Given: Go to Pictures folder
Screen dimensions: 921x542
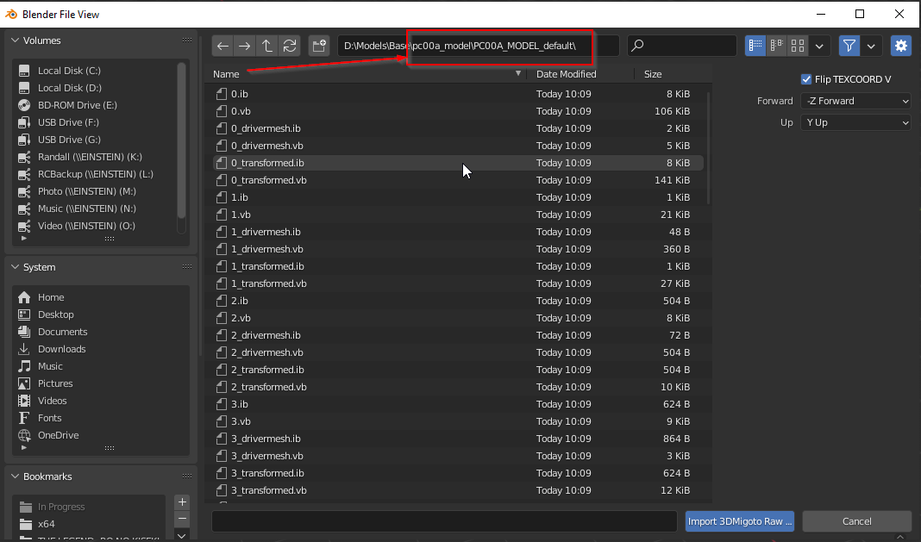Looking at the screenshot, I should pyautogui.click(x=100, y=383).
